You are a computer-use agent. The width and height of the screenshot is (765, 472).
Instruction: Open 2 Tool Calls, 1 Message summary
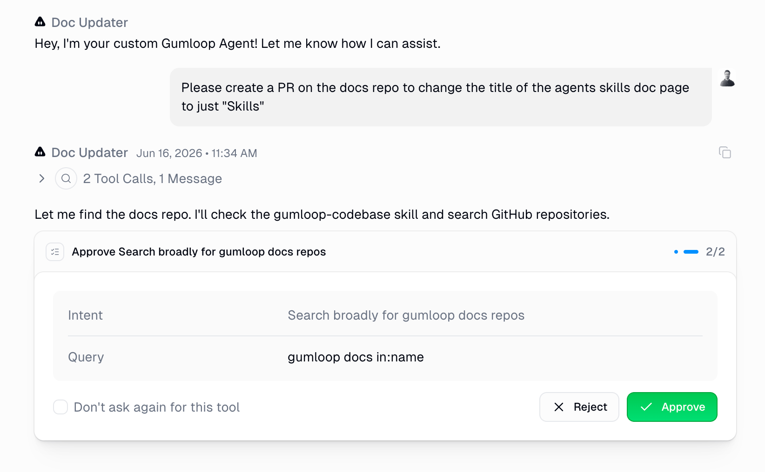click(152, 178)
